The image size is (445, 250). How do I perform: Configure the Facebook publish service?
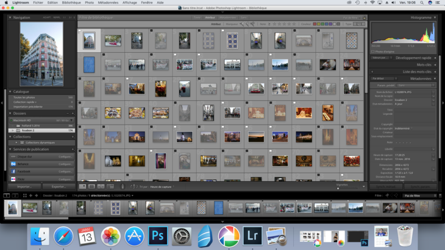[65, 172]
